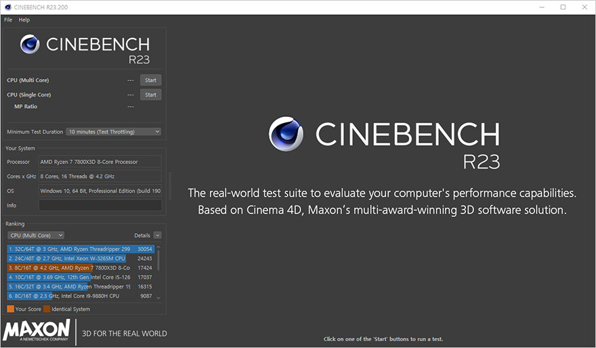Open the File menu
Viewport: 596px width, 348px height.
click(8, 20)
